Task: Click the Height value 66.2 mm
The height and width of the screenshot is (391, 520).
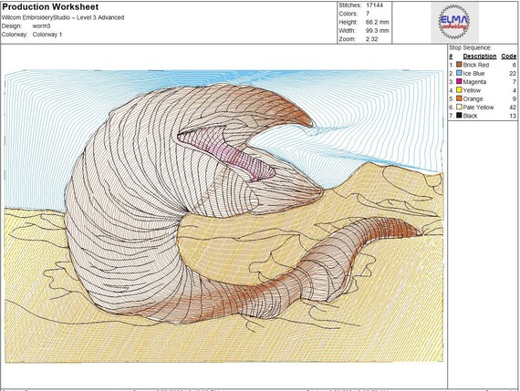Action: pyautogui.click(x=378, y=22)
